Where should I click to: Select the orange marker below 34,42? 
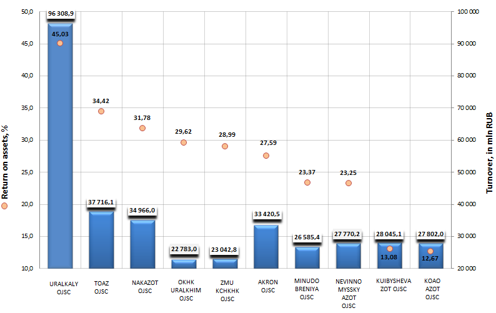point(101,111)
